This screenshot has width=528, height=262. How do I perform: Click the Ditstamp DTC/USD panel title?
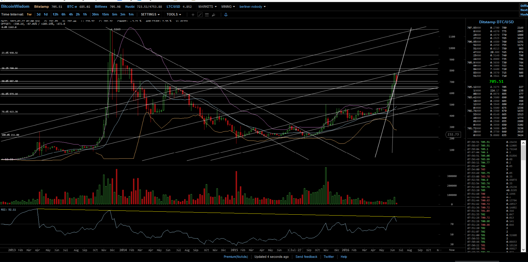pos(496,22)
